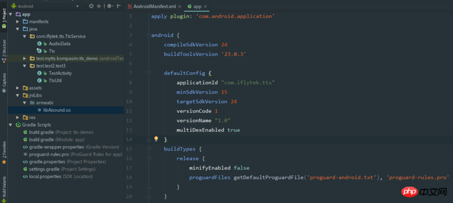Click the intention lightbulb on line 14

156,139
